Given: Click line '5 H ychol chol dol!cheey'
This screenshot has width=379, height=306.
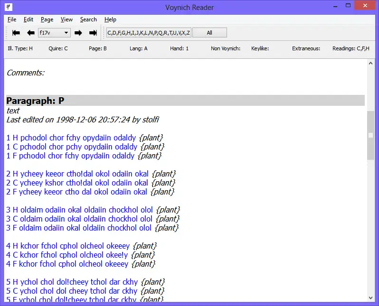Looking at the screenshot, I should pyautogui.click(x=86, y=282).
